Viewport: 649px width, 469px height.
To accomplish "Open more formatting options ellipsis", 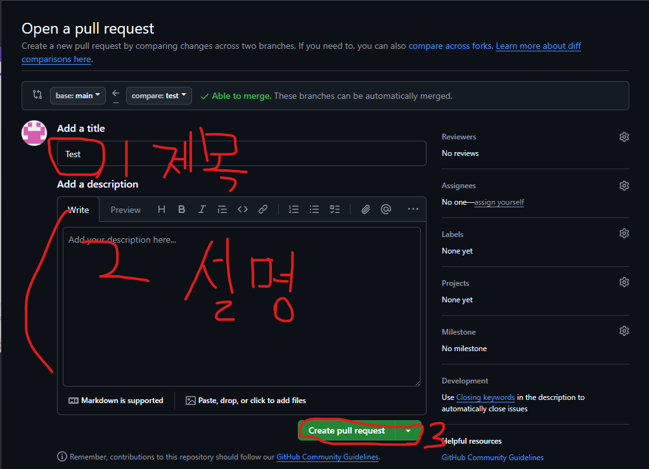I will pos(413,209).
